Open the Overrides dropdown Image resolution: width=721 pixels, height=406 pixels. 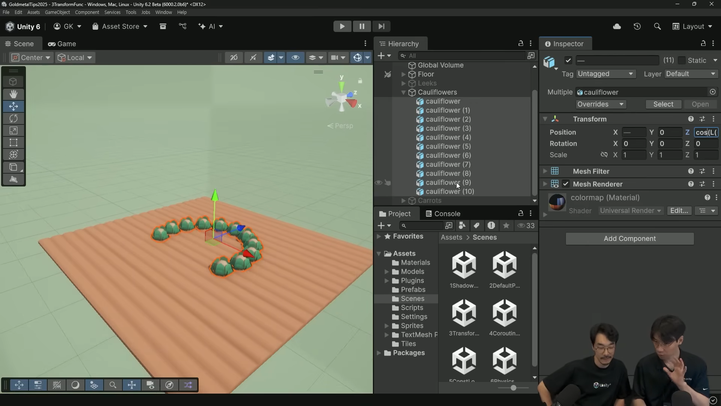tap(600, 104)
